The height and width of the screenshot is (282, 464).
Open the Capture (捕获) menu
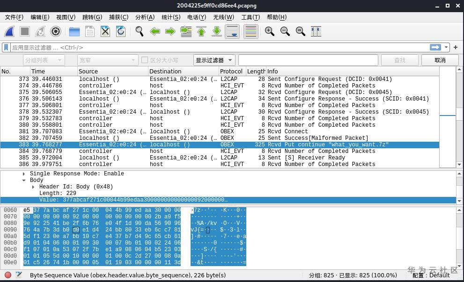(118, 17)
